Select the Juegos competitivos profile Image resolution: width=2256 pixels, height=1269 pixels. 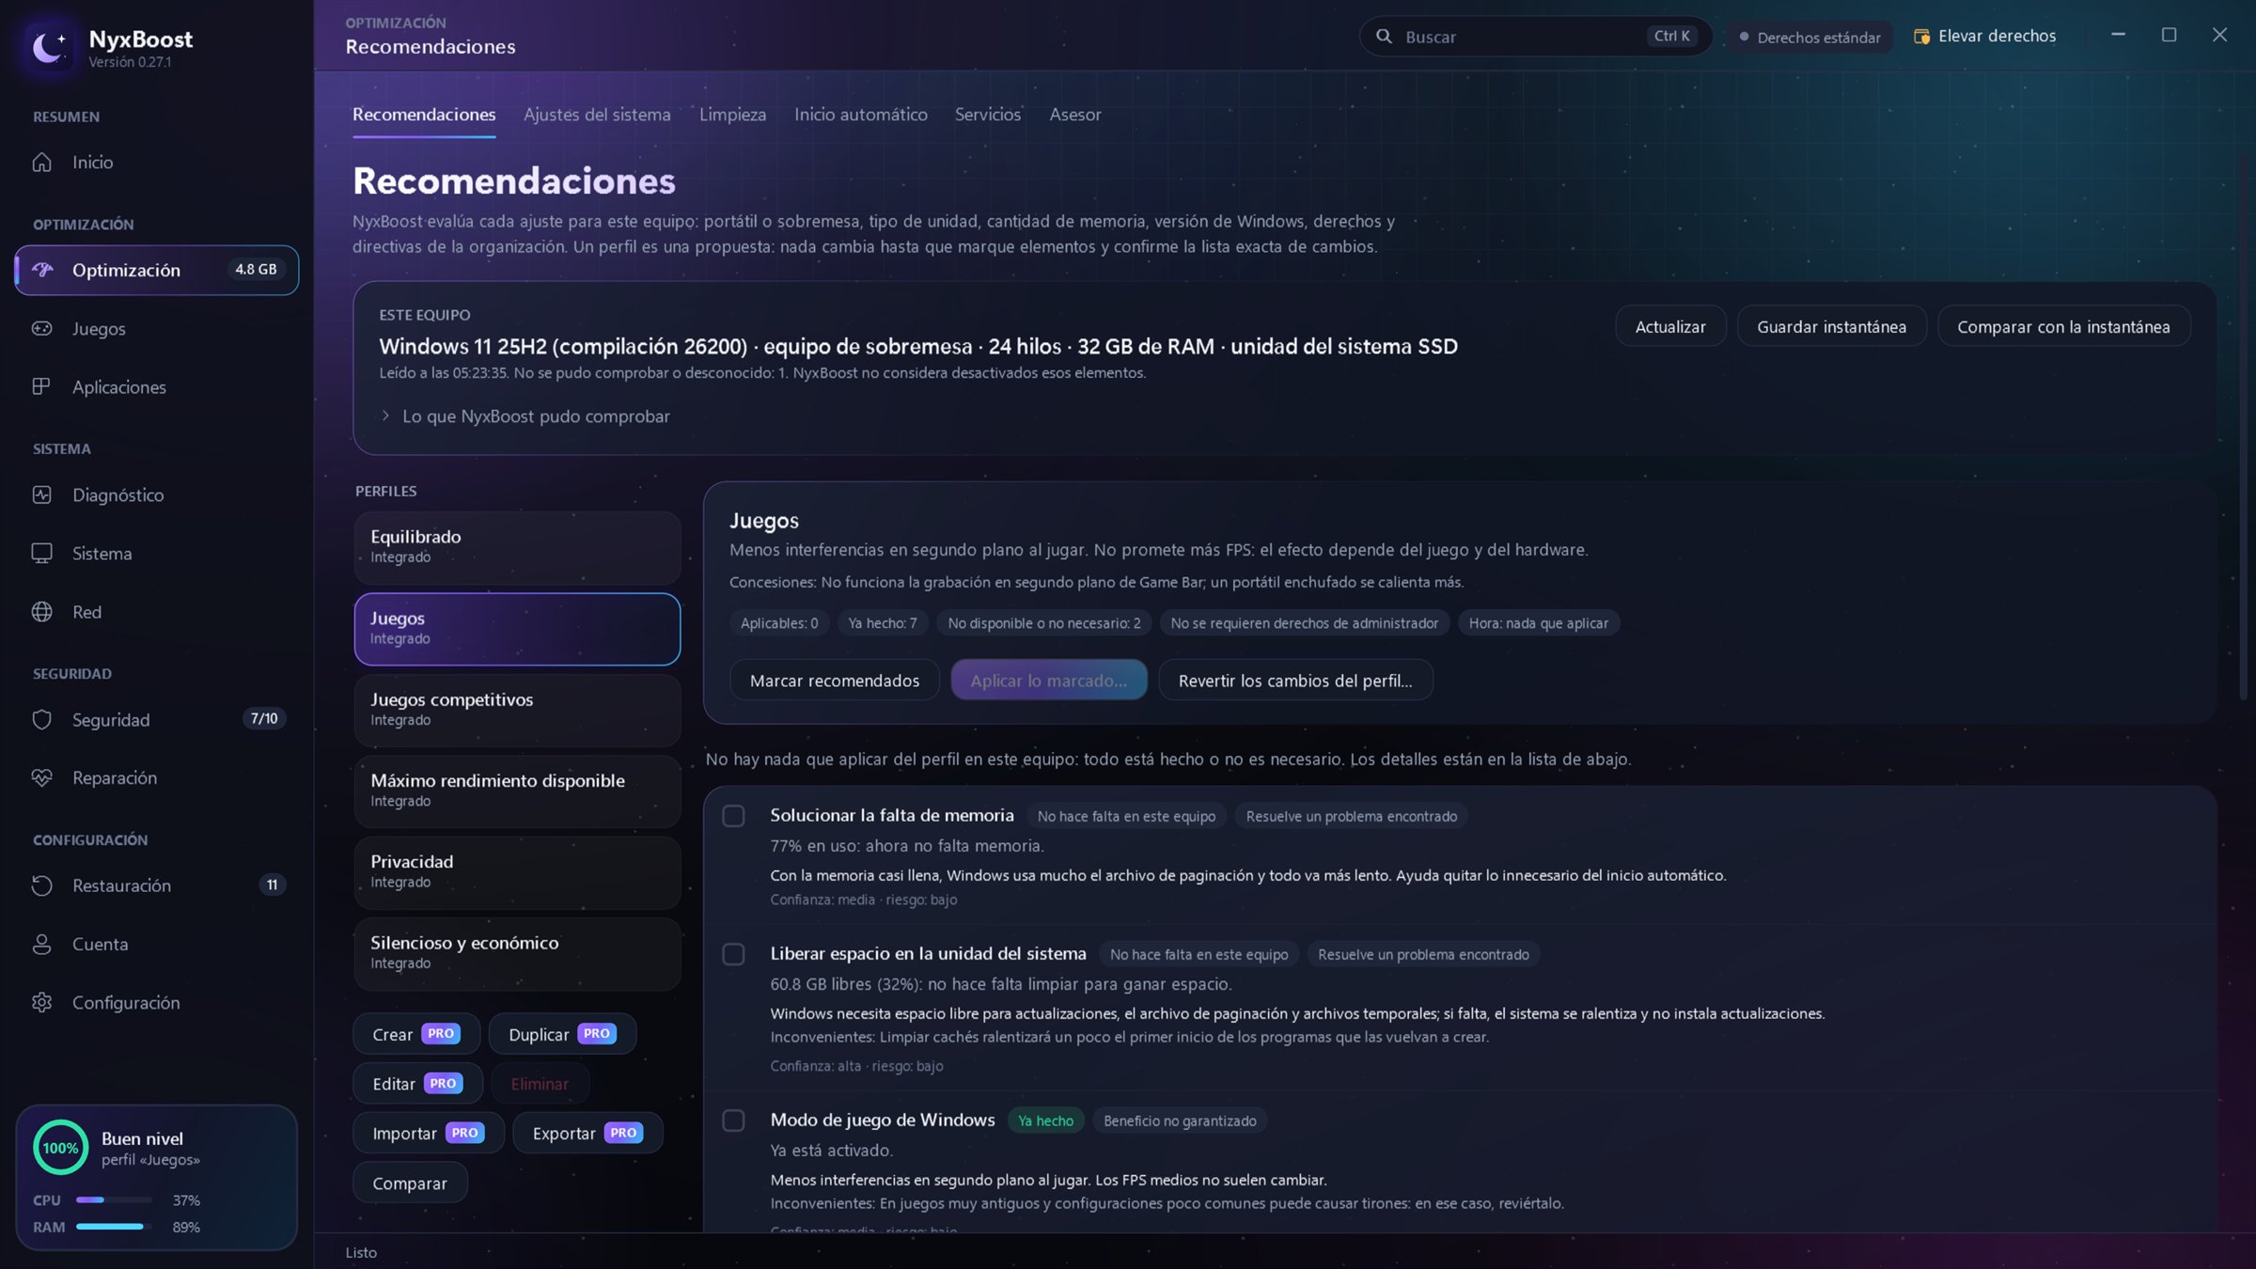(x=517, y=710)
